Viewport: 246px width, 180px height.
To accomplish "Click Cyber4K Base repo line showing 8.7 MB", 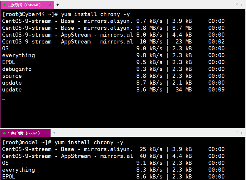I will click(x=113, y=28).
